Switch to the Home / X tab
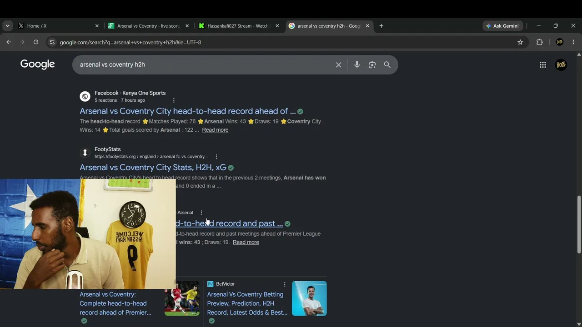This screenshot has width=582, height=327. point(58,26)
